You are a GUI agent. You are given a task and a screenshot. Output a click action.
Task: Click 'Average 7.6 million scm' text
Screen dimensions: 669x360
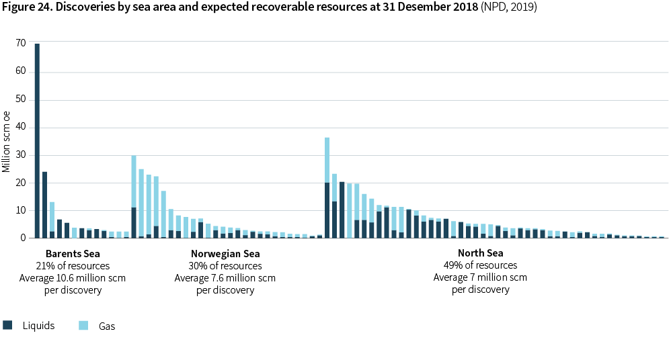[225, 278]
